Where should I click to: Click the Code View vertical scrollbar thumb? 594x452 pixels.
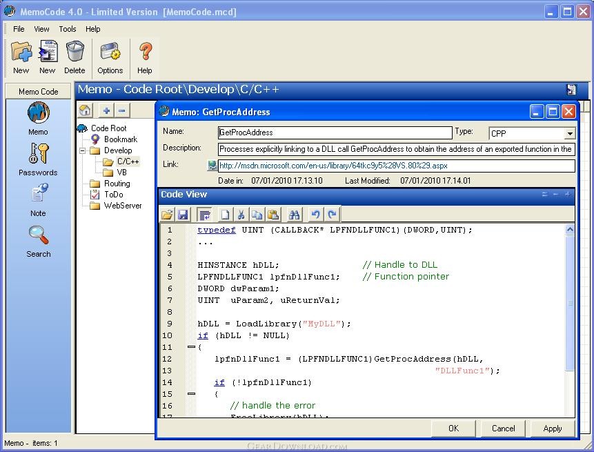coord(569,302)
